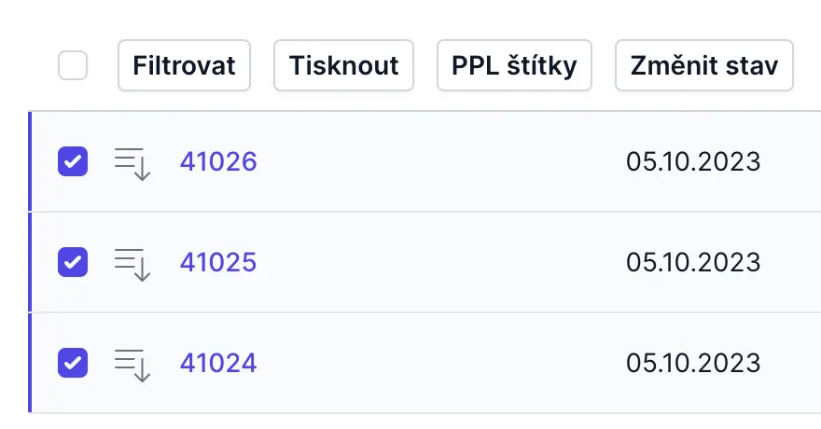Open the Filtrovat filter button

pyautogui.click(x=184, y=65)
